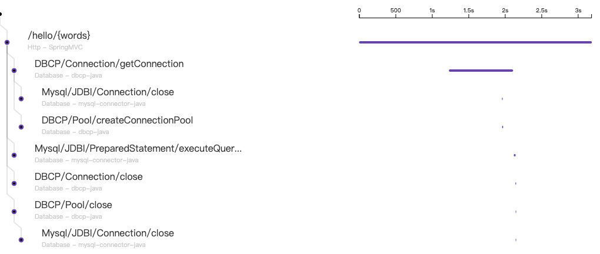The width and height of the screenshot is (600, 254).
Task: Click the node dot for DBCP/Connection/getConnection
Action: (14, 71)
